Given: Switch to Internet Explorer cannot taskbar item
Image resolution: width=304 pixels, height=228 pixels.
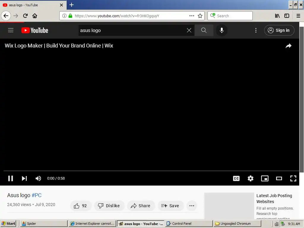Looking at the screenshot, I should coord(92,224).
